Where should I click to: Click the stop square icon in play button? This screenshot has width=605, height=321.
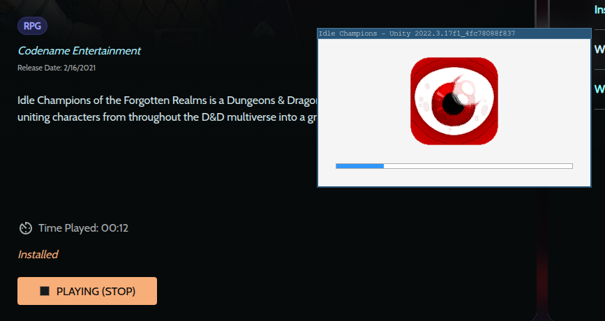(x=45, y=291)
